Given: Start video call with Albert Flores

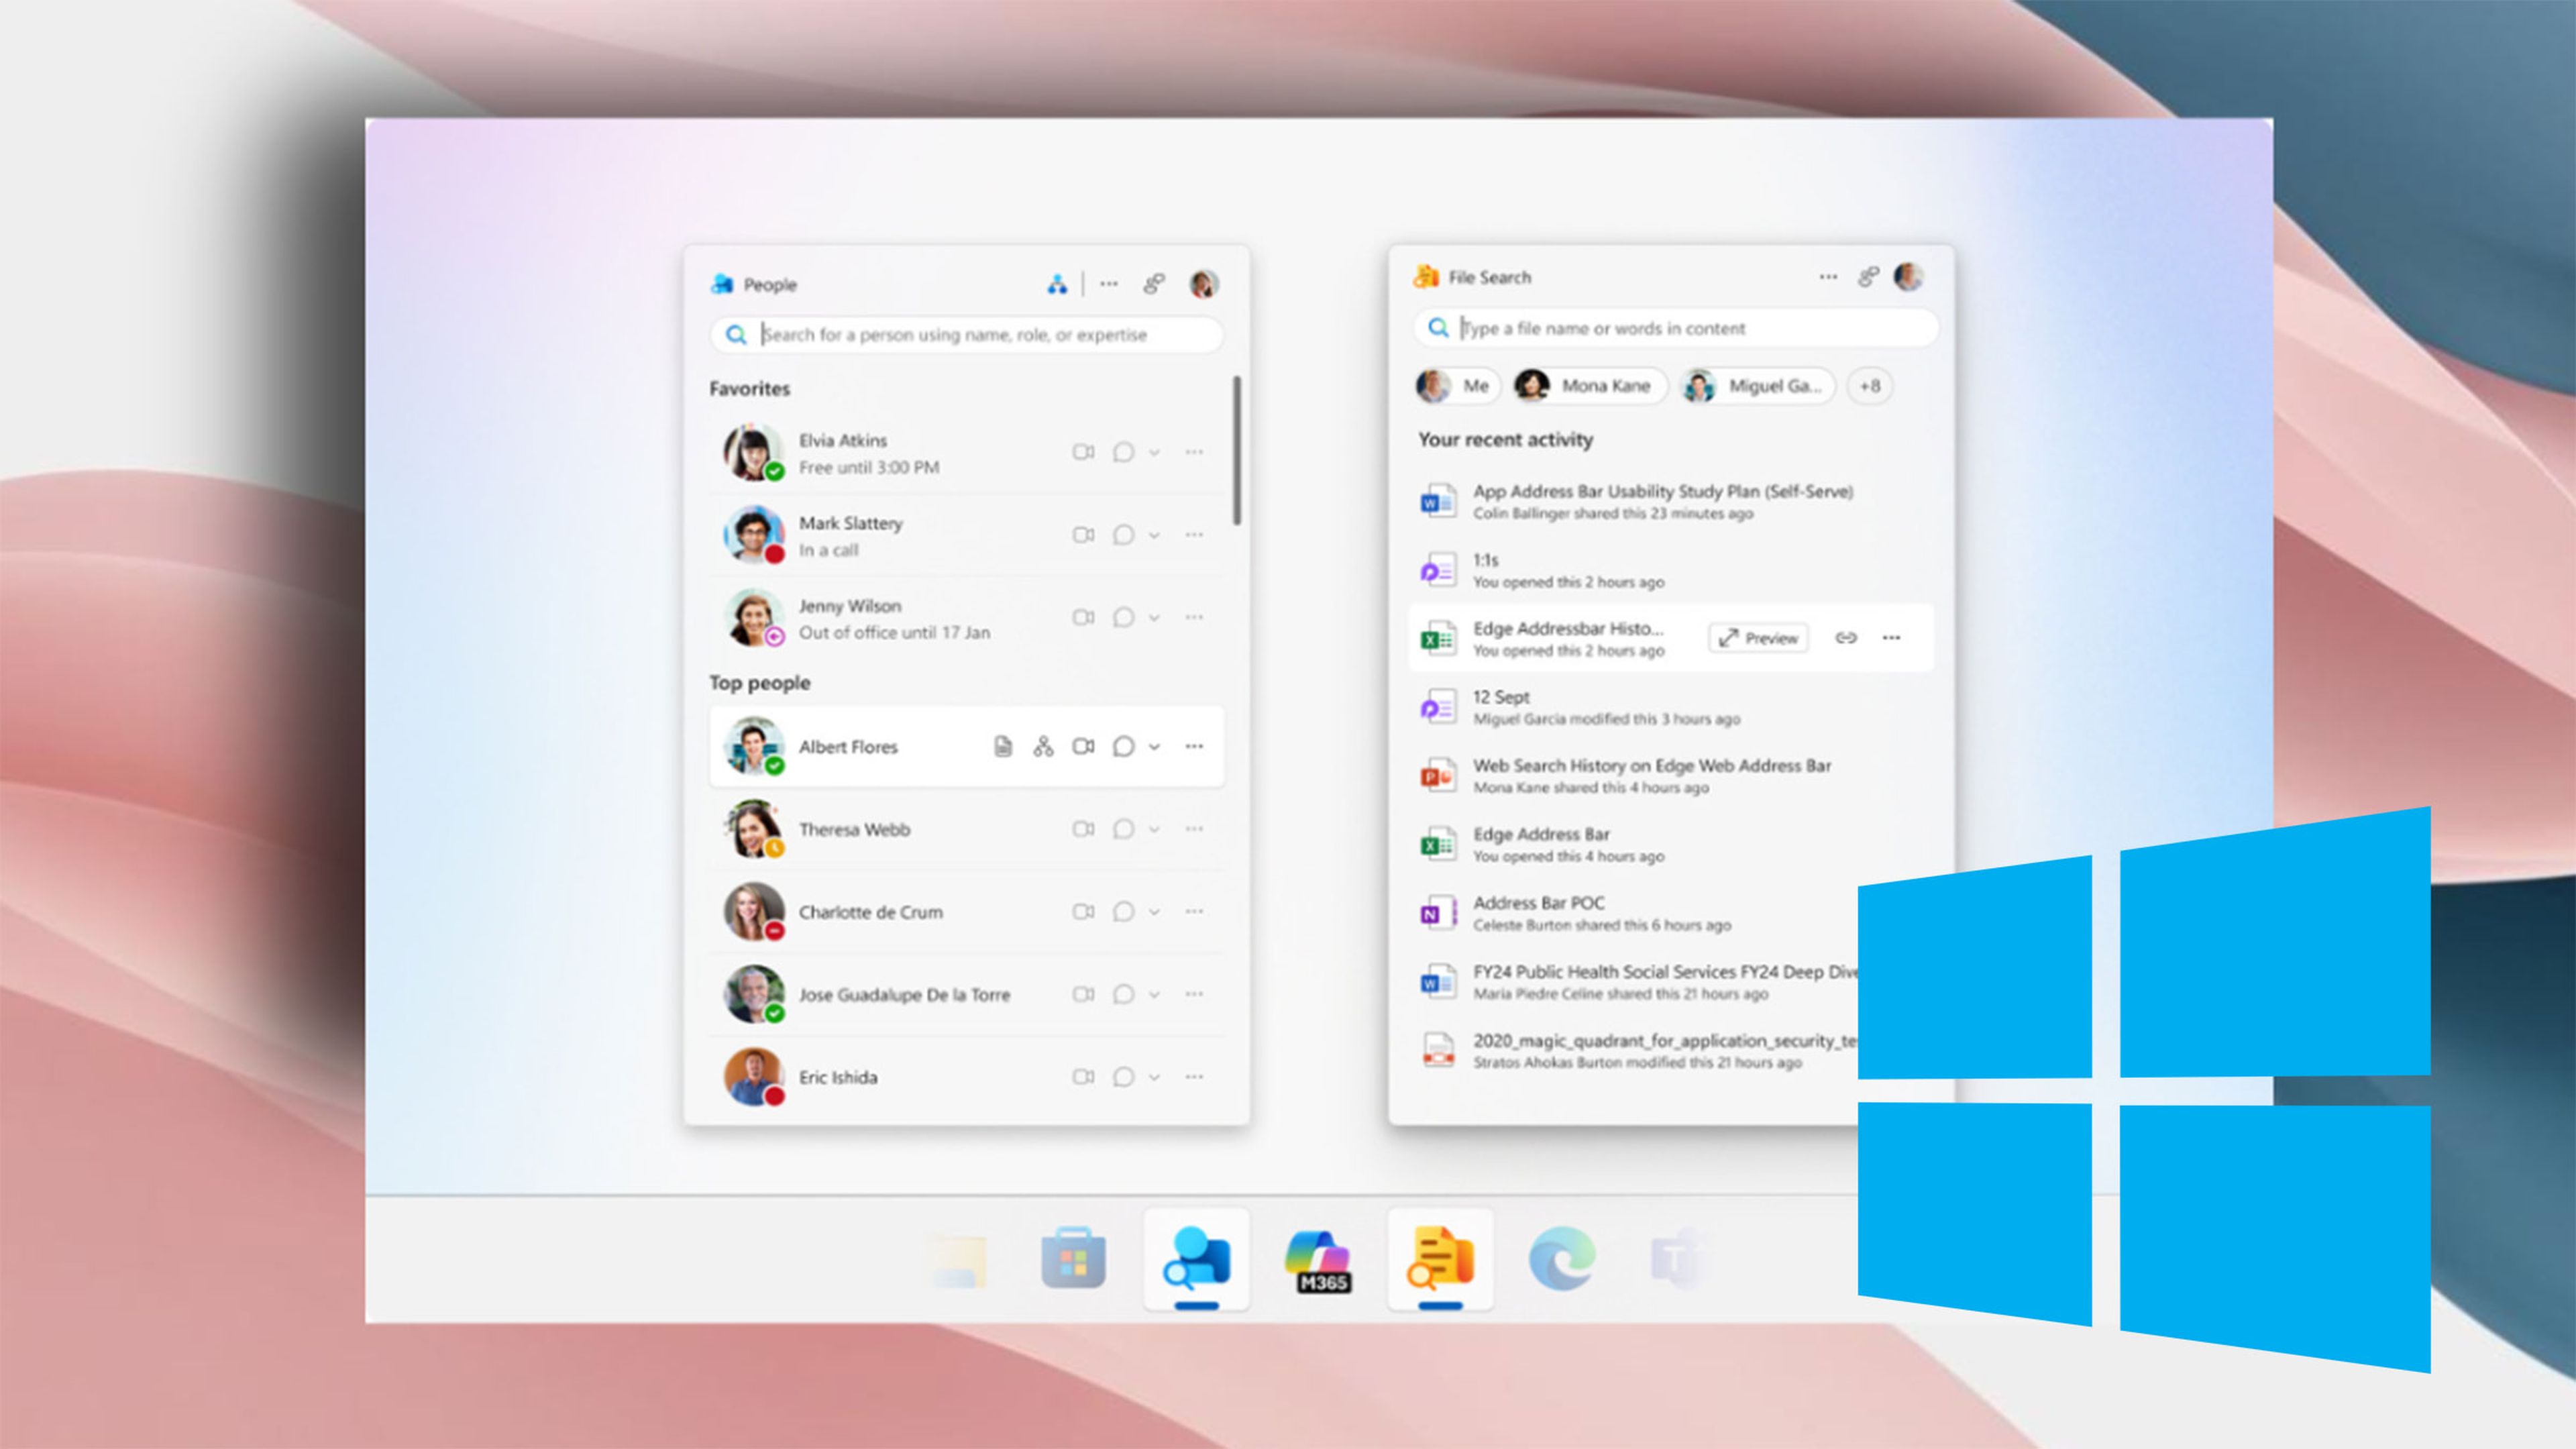Looking at the screenshot, I should [1083, 746].
